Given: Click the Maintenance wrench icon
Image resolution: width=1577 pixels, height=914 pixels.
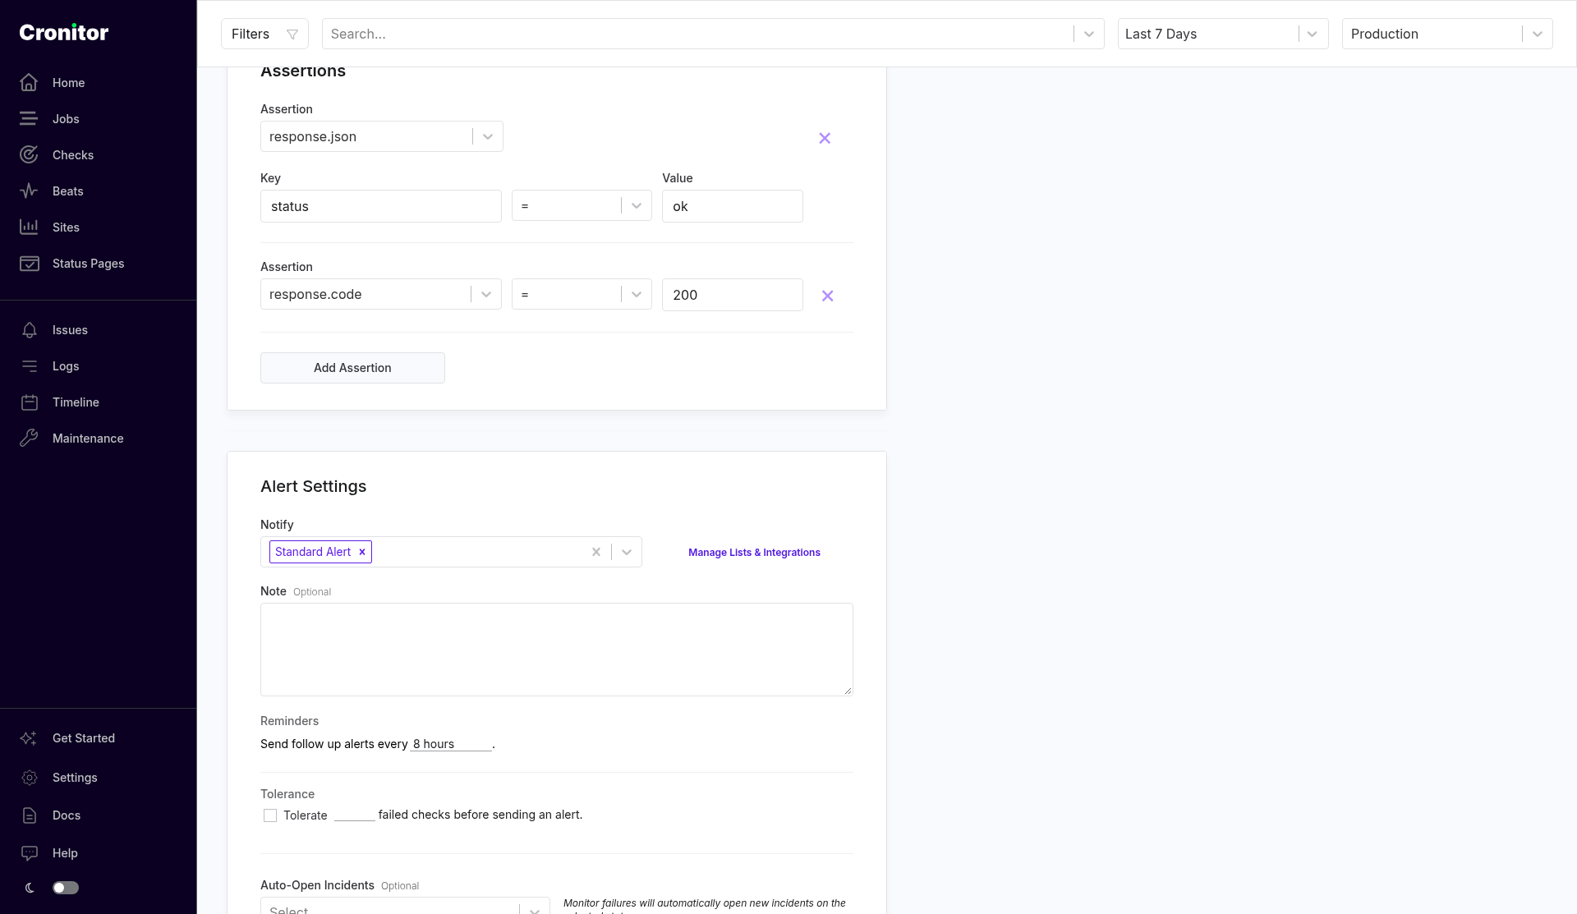Looking at the screenshot, I should [29, 439].
